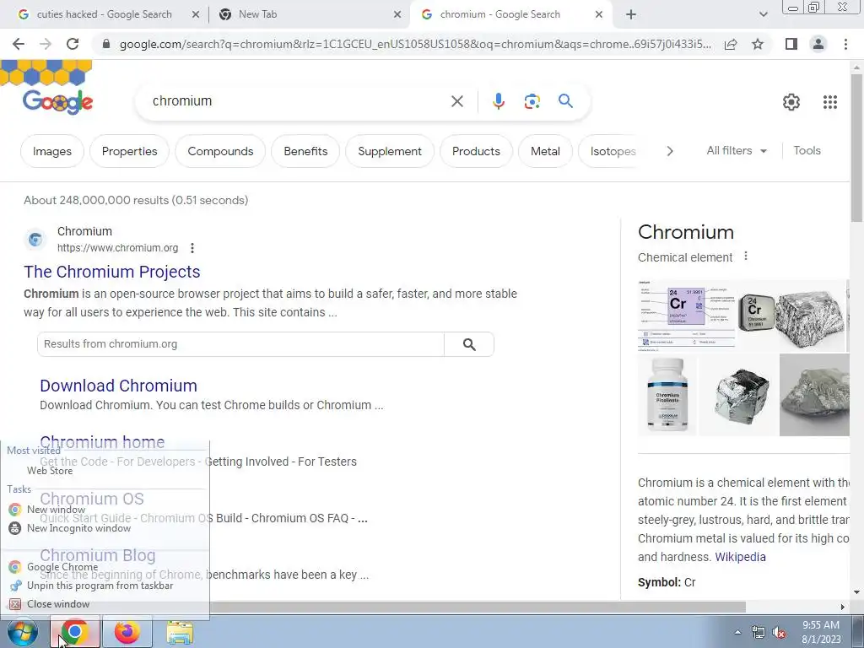Open Wikipedia link in knowledge panel

(x=740, y=557)
